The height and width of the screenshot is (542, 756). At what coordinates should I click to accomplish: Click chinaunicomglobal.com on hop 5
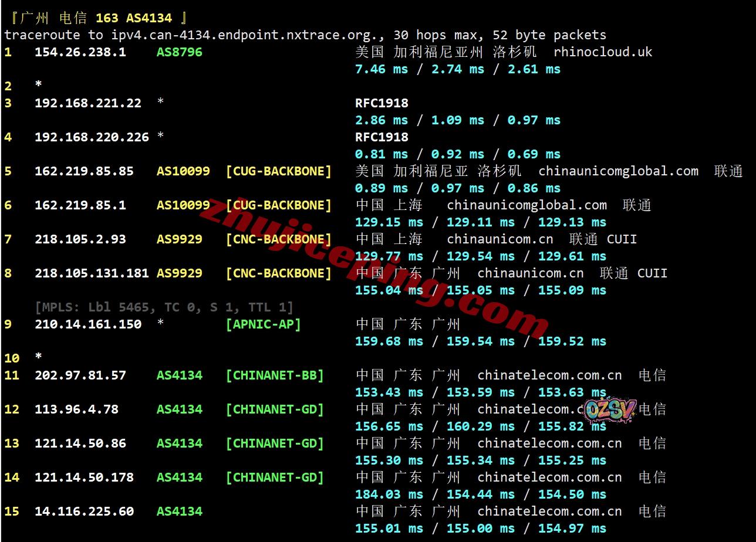(618, 171)
